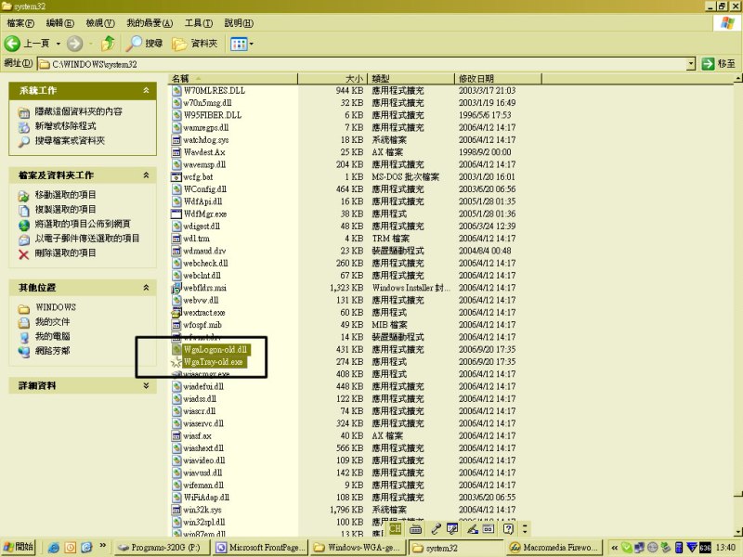Collapse the 系統工作 panel
This screenshot has width=743, height=557.
point(146,90)
